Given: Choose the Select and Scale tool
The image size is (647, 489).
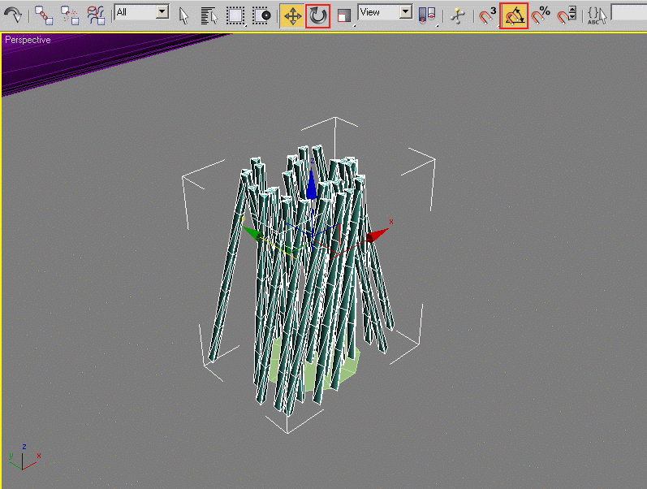Looking at the screenshot, I should 343,15.
